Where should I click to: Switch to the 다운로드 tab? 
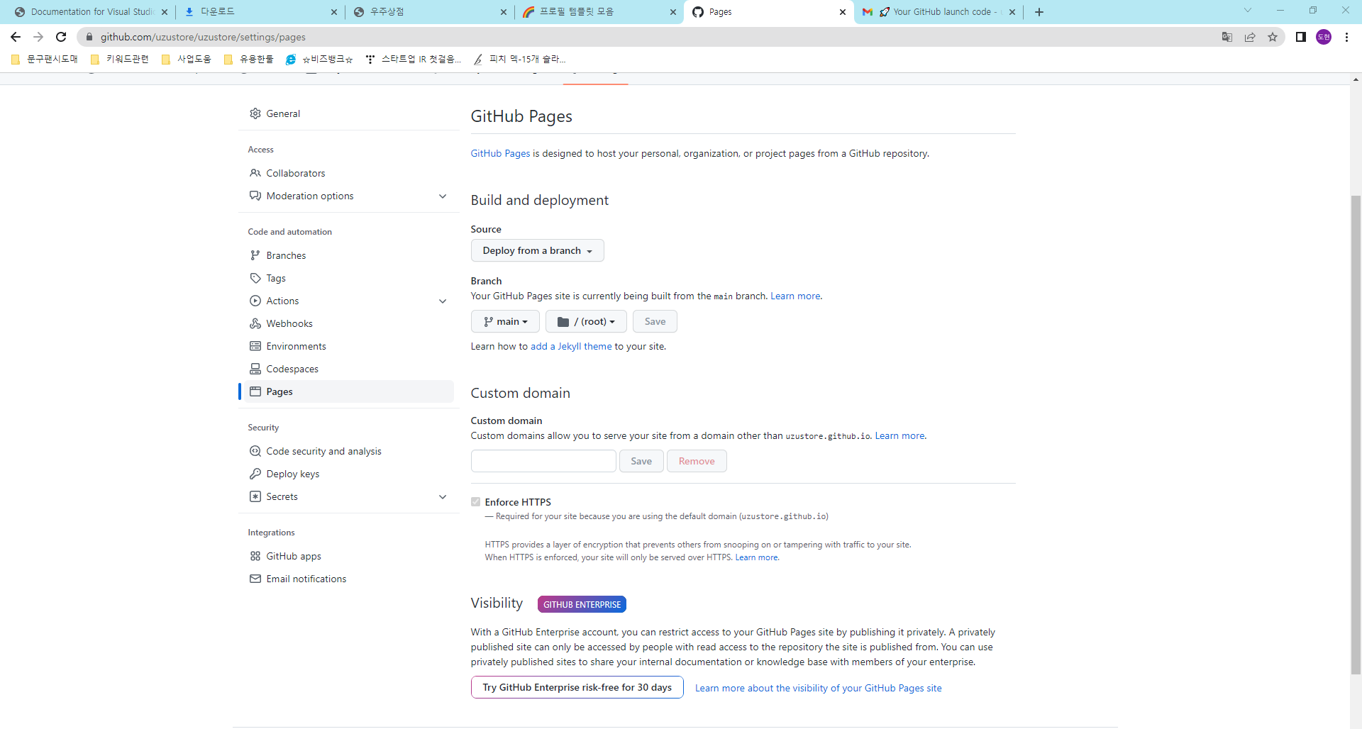pos(259,12)
